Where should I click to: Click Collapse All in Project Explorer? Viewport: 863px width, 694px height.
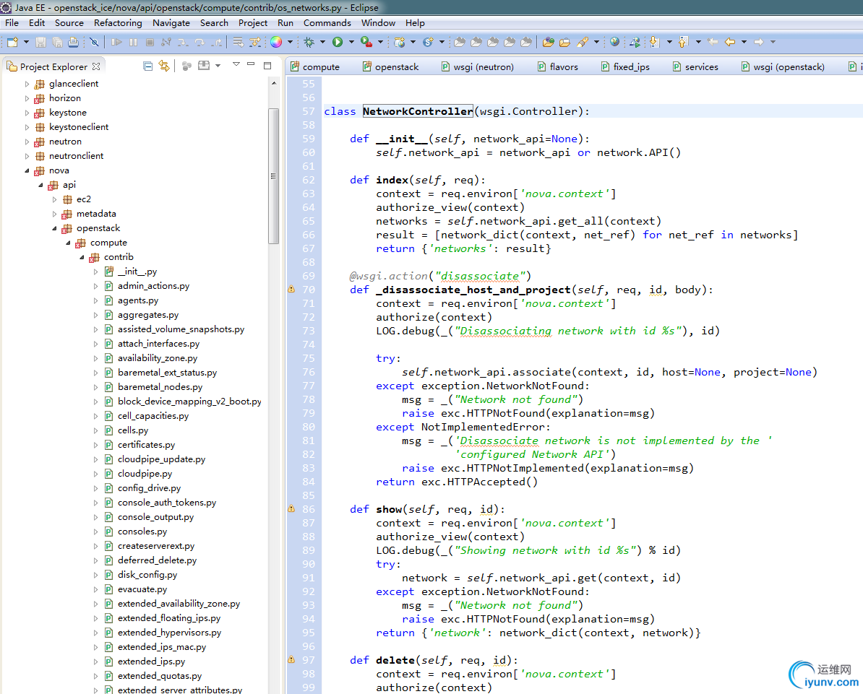coord(148,66)
